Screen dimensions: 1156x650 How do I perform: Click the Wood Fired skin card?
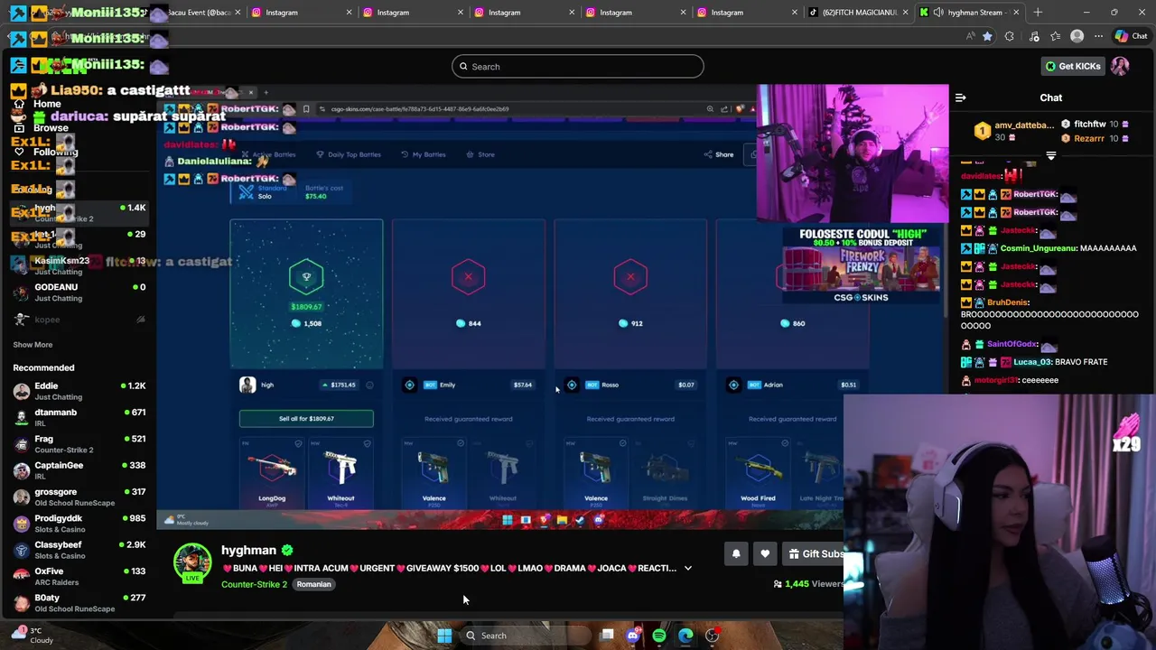758,472
